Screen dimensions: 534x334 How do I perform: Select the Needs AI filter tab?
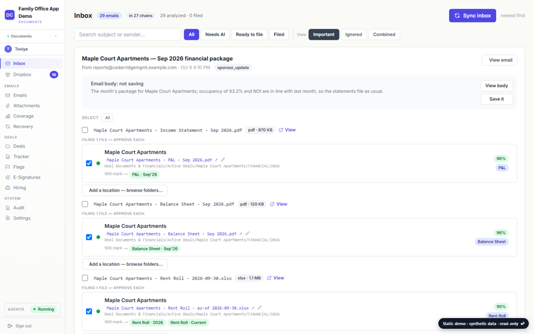coord(215,34)
